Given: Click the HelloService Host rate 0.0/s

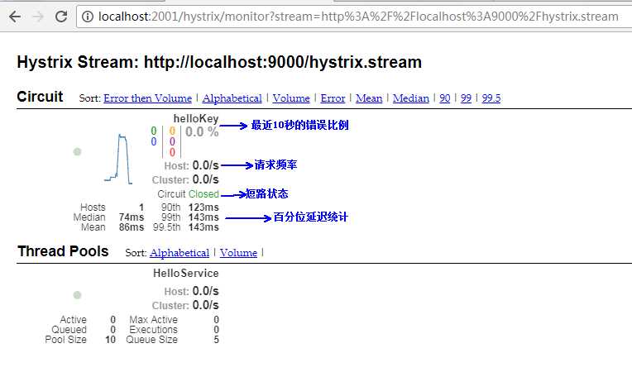Looking at the screenshot, I should point(205,291).
